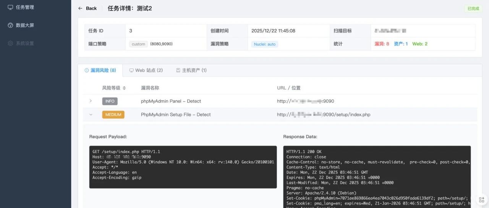Click the dashboard gauge icon beside 数据大屏

coord(11,25)
